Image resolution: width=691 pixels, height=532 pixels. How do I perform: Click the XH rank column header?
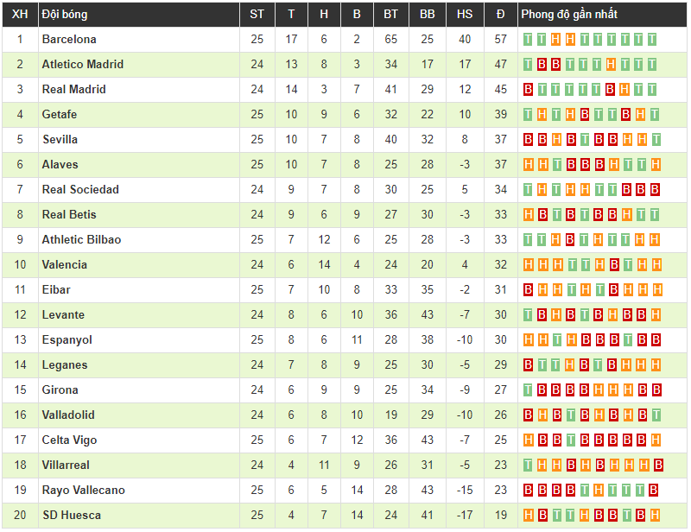tap(19, 14)
